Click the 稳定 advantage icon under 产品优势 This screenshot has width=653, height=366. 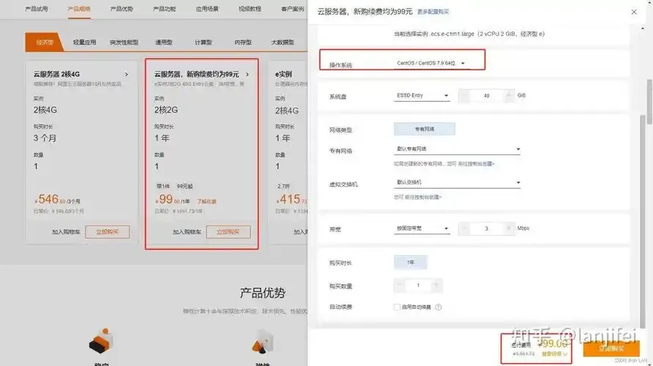tap(100, 340)
